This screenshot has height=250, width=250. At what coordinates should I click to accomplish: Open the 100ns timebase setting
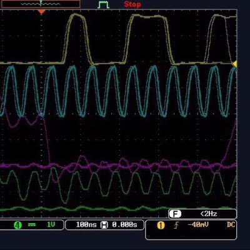click(86, 225)
